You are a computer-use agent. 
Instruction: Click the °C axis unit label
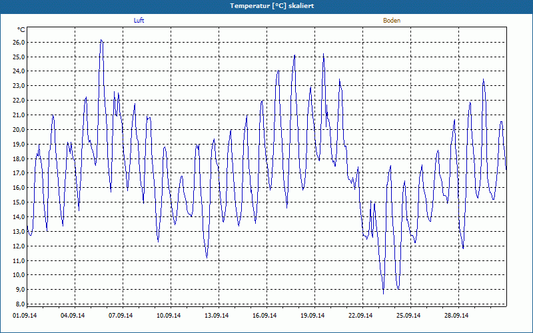[21, 30]
